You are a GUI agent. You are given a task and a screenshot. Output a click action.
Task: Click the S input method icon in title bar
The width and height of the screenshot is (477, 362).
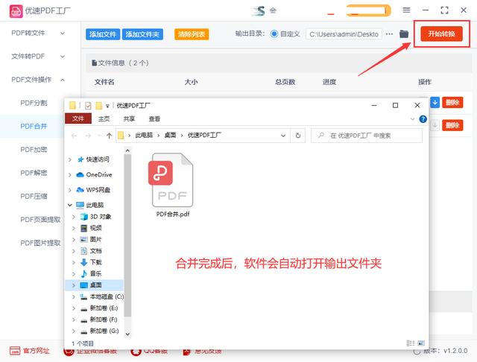tap(259, 10)
